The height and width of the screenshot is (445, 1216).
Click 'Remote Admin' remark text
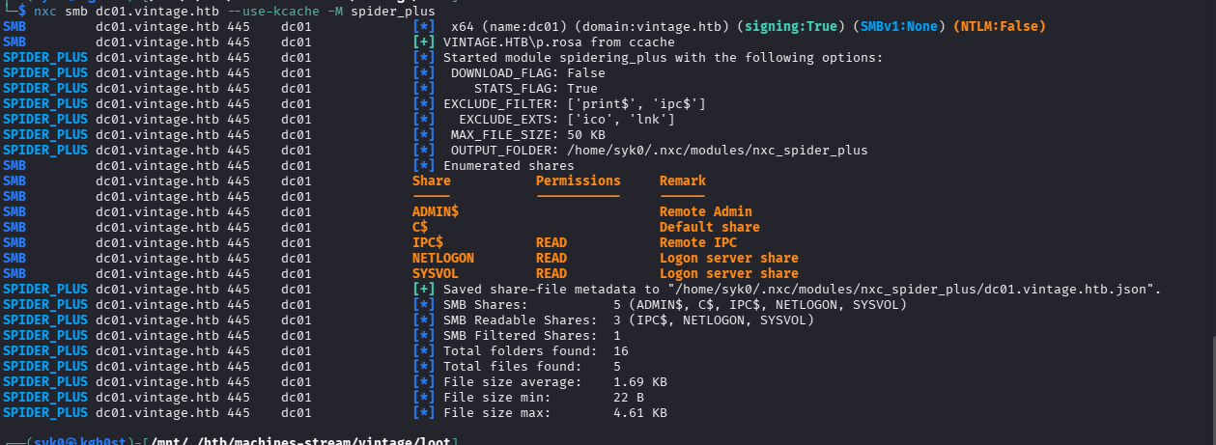706,211
